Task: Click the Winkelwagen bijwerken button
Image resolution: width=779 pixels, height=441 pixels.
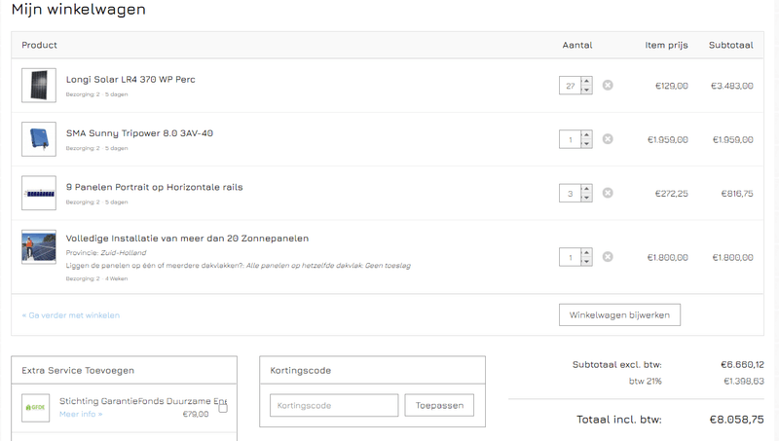Action: pos(619,314)
